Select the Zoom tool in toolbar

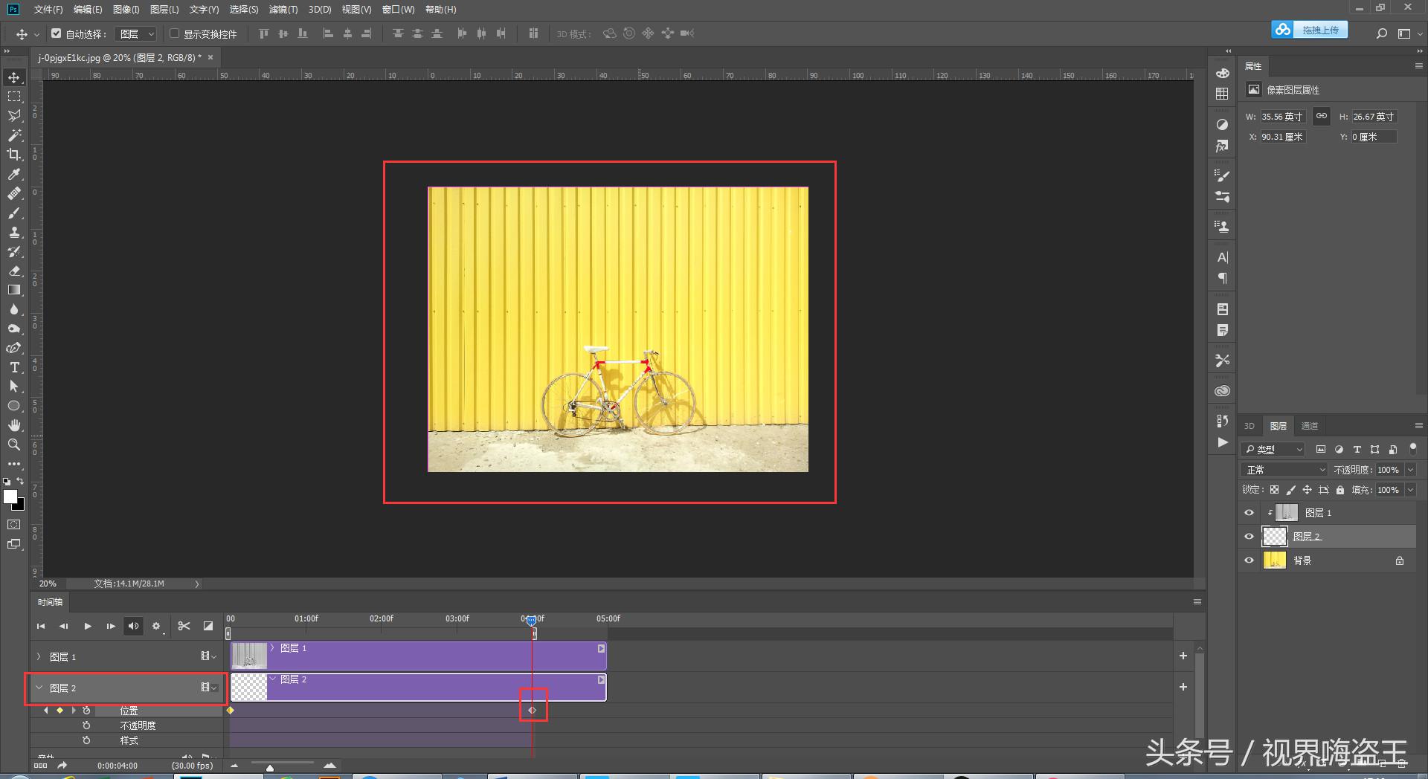(14, 445)
